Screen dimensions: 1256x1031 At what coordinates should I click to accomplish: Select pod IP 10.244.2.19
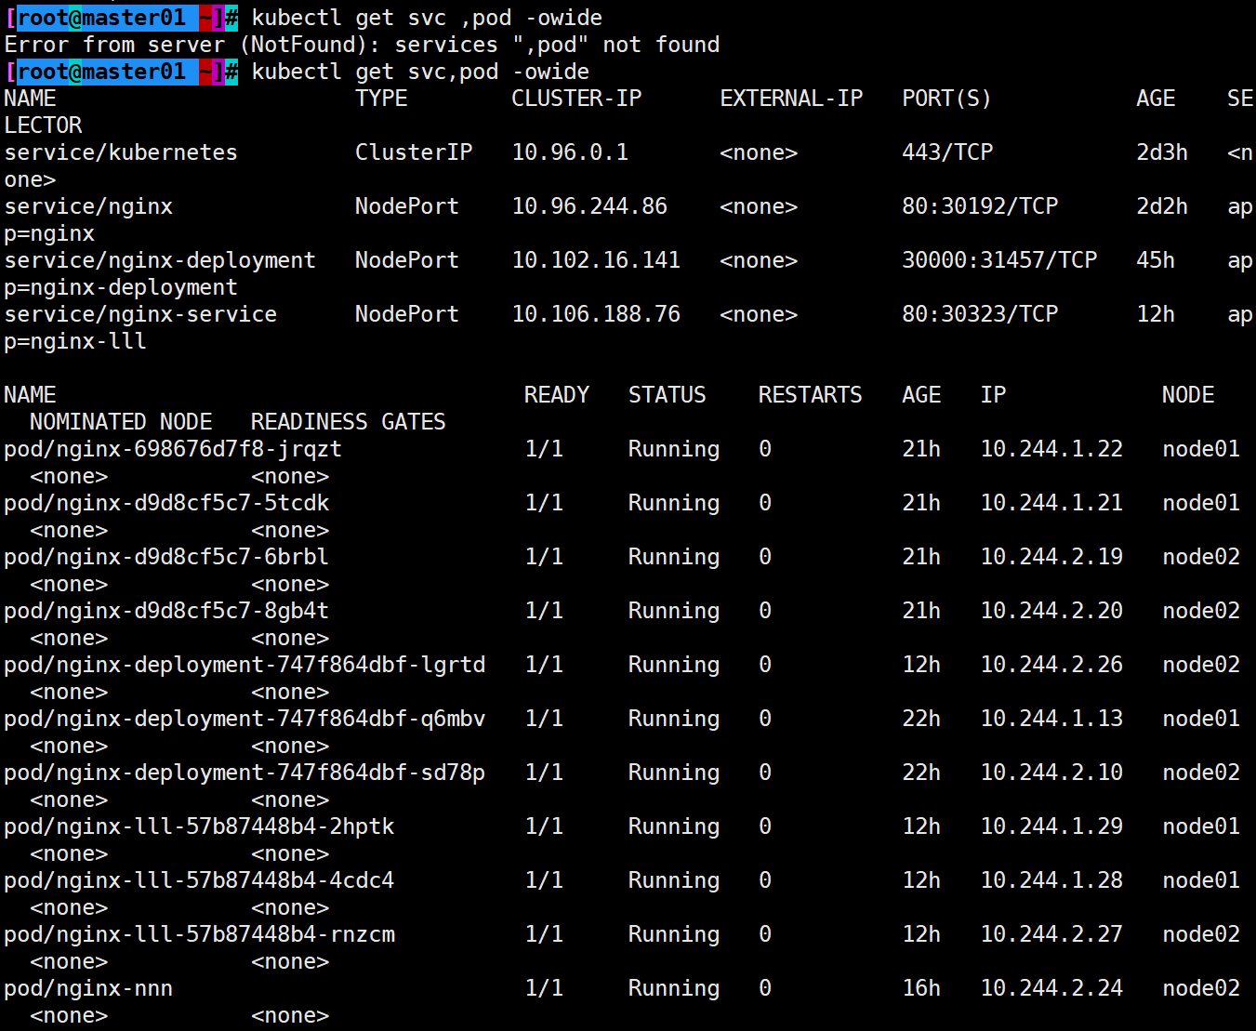tap(1051, 557)
